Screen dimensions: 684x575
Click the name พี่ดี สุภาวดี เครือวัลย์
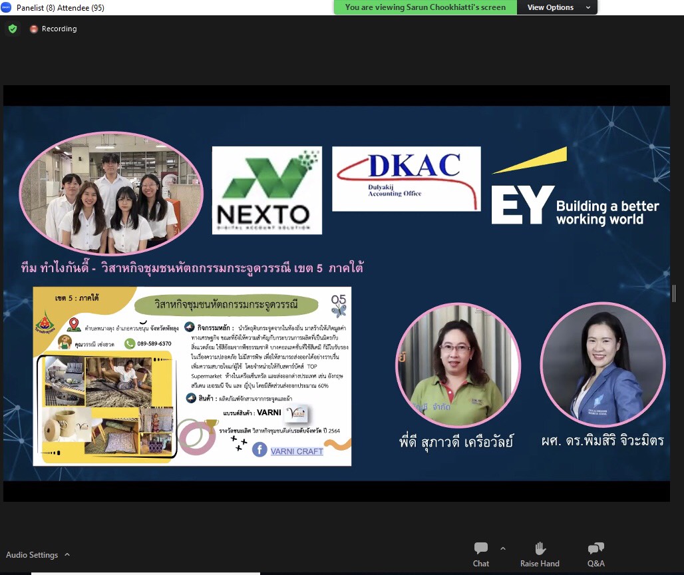pyautogui.click(x=456, y=442)
